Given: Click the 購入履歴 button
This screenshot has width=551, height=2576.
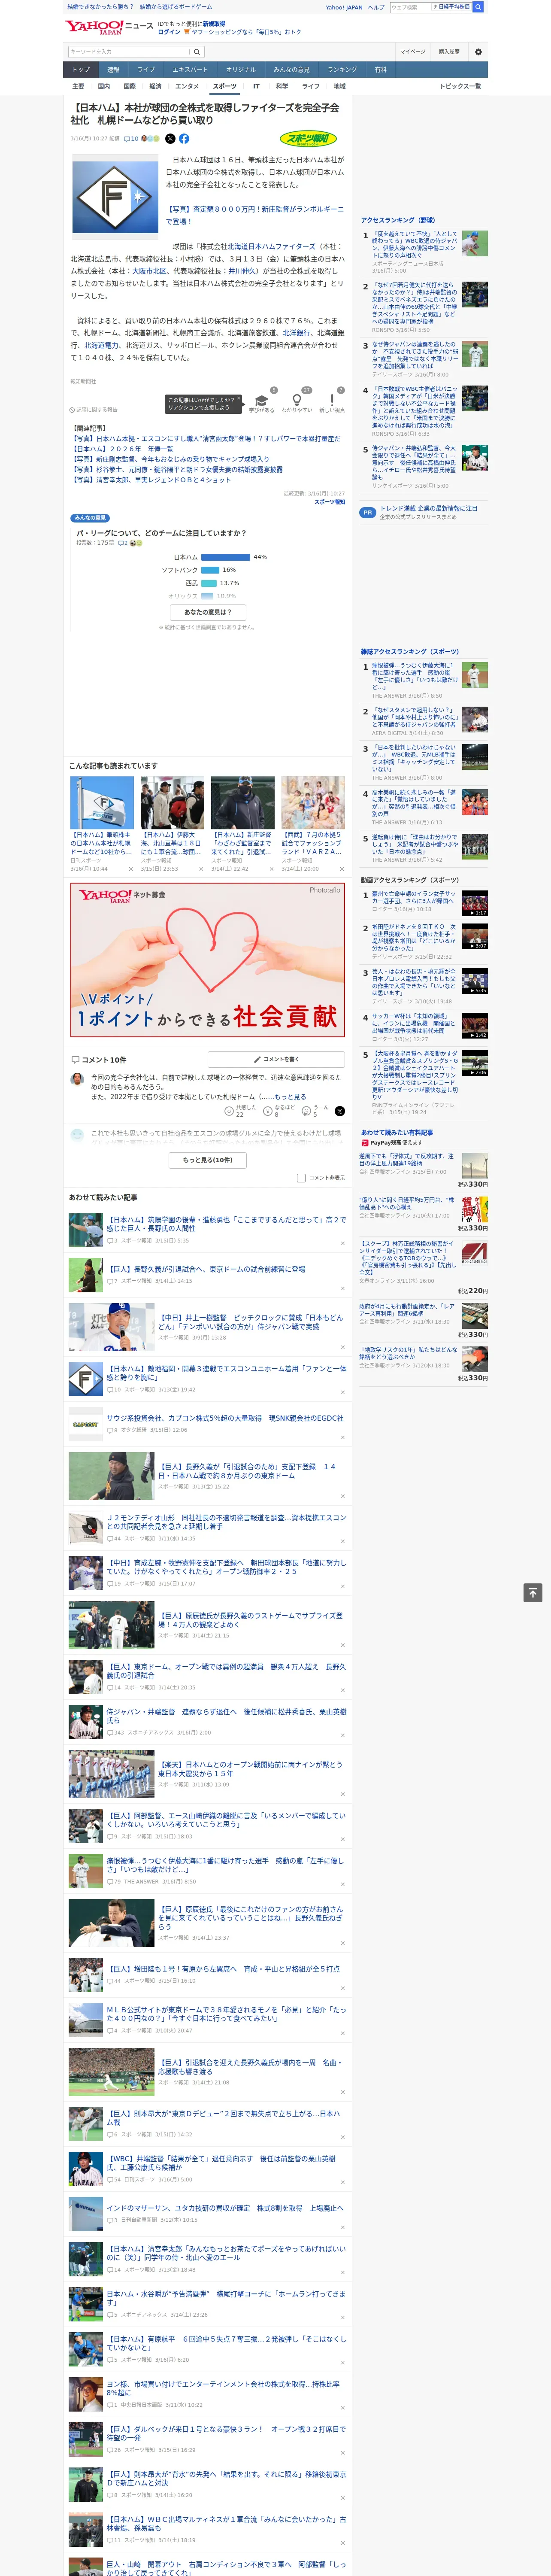Looking at the screenshot, I should point(449,52).
